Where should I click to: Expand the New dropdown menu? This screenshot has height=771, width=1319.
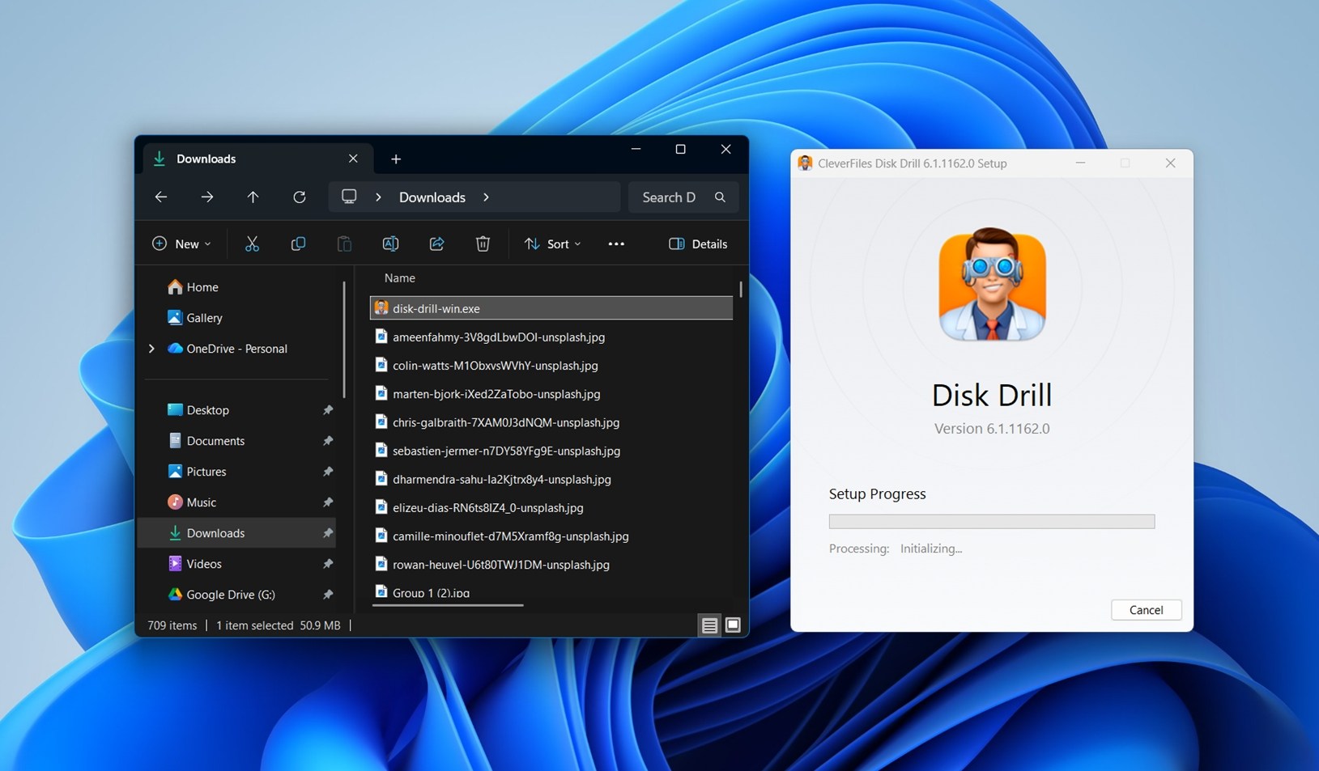(181, 244)
